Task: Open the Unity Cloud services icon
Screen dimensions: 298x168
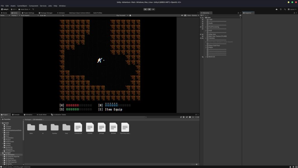Action: (x=276, y=9)
